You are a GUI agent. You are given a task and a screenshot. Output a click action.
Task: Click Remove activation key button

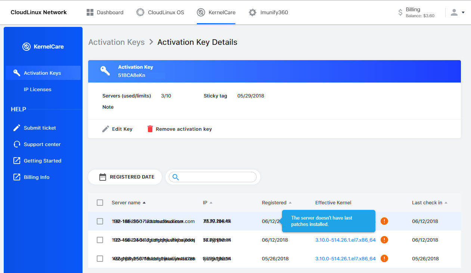[x=179, y=129]
